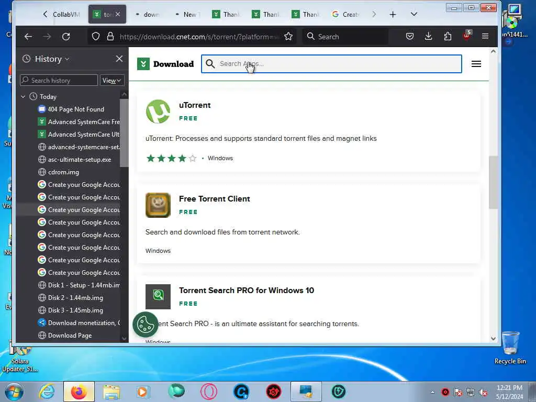Open the Recycle Bin desktop icon

pos(510,348)
